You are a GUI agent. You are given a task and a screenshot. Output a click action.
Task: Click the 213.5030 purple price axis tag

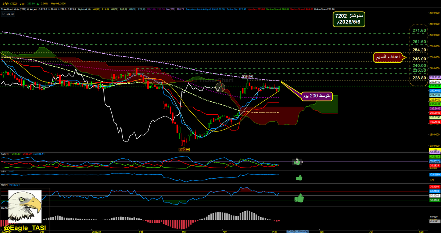pyautogui.click(x=435, y=108)
